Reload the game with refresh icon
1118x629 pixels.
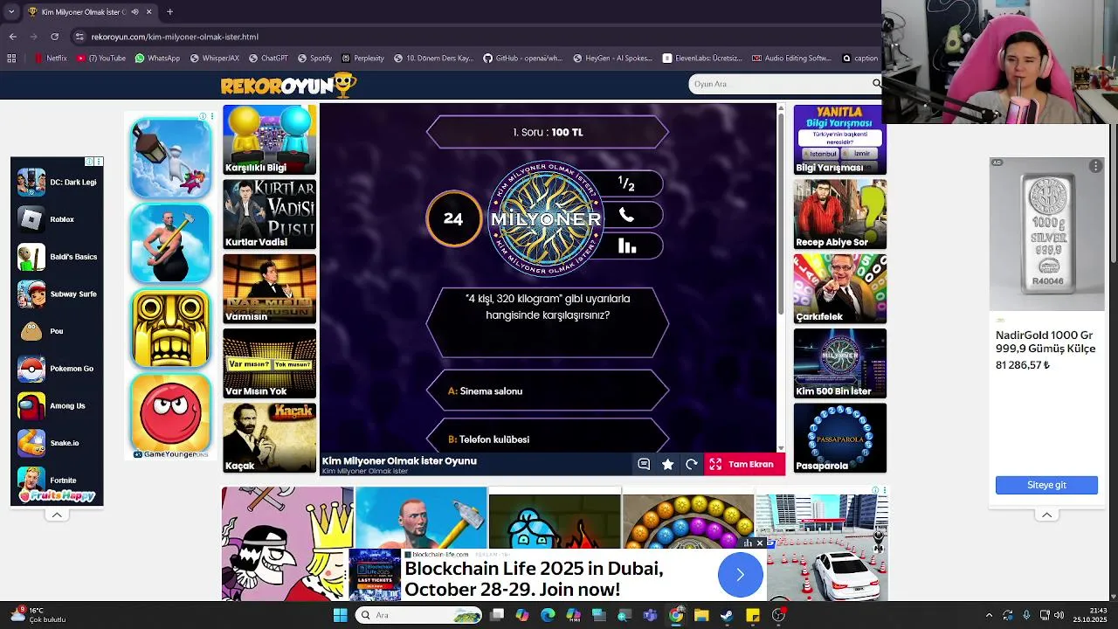[691, 465]
